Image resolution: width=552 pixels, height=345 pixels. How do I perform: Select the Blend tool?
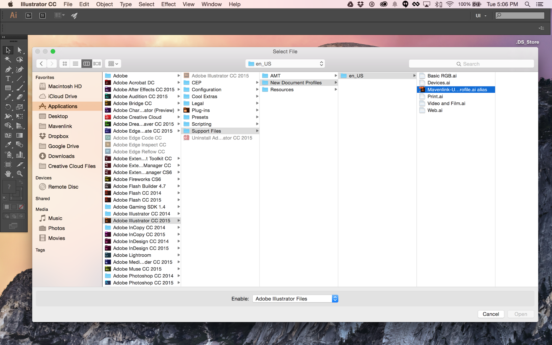coord(20,144)
